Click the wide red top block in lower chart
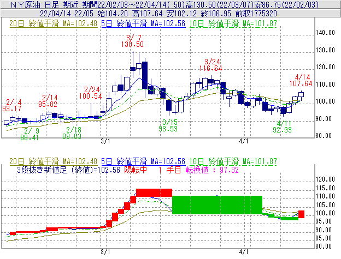This screenshot has height=259, width=341. pyautogui.click(x=154, y=192)
